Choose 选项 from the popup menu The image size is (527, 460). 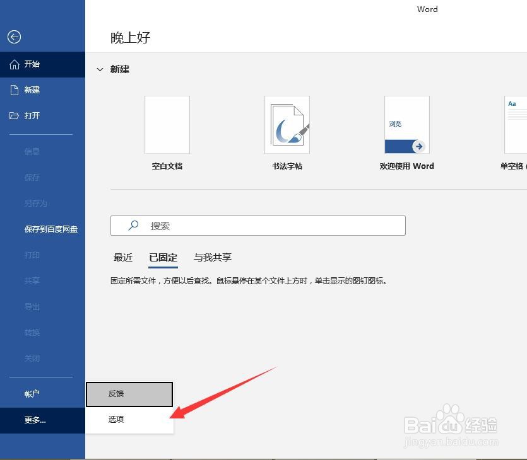coord(129,420)
